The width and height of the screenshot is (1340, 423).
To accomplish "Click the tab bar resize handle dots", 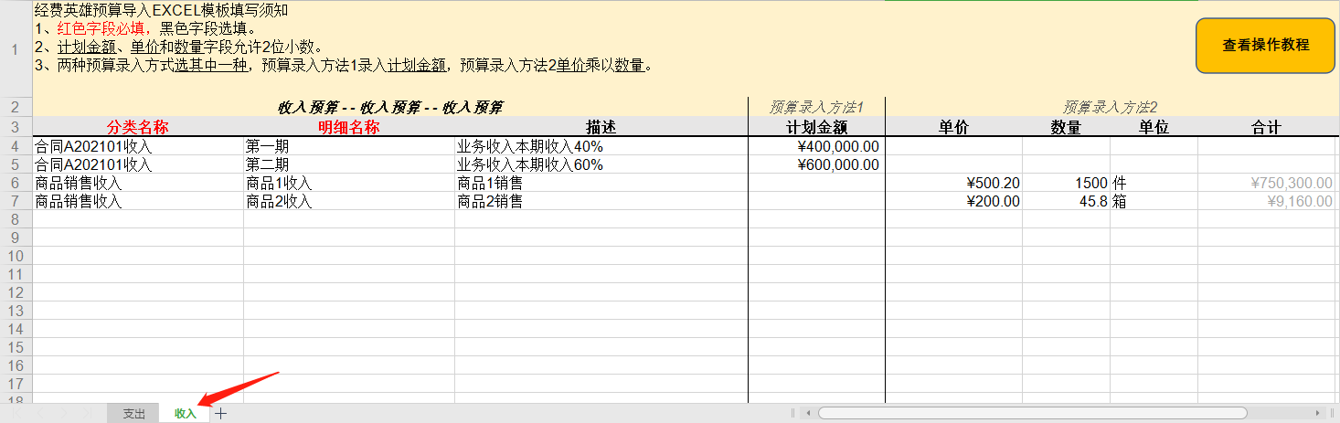I will (792, 414).
